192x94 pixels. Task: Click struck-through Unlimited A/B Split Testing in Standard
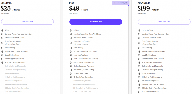[15, 70]
